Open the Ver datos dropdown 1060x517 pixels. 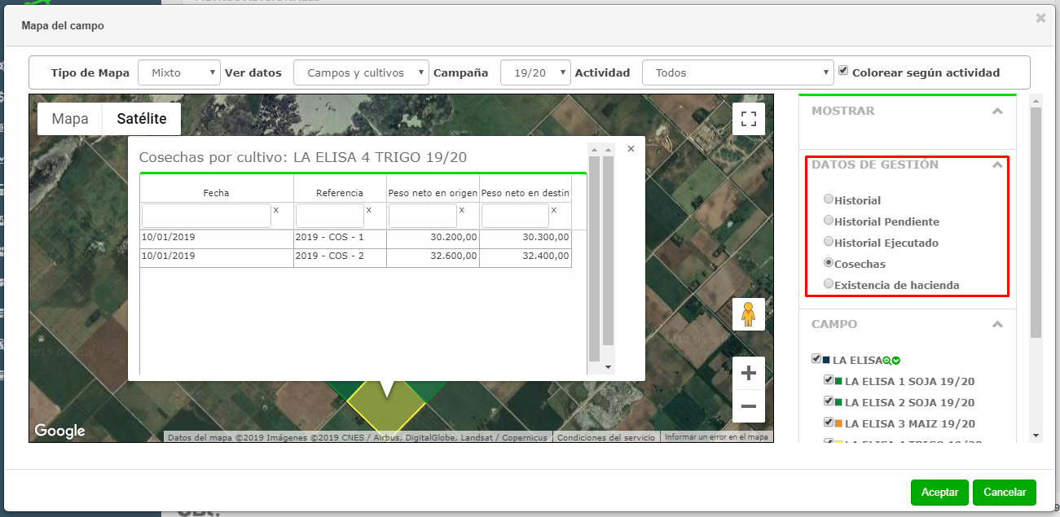point(361,72)
